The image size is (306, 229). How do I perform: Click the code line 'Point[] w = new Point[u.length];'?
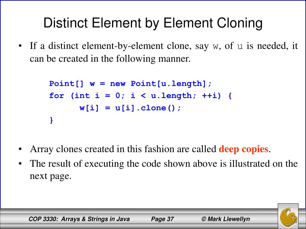pyautogui.click(x=130, y=84)
